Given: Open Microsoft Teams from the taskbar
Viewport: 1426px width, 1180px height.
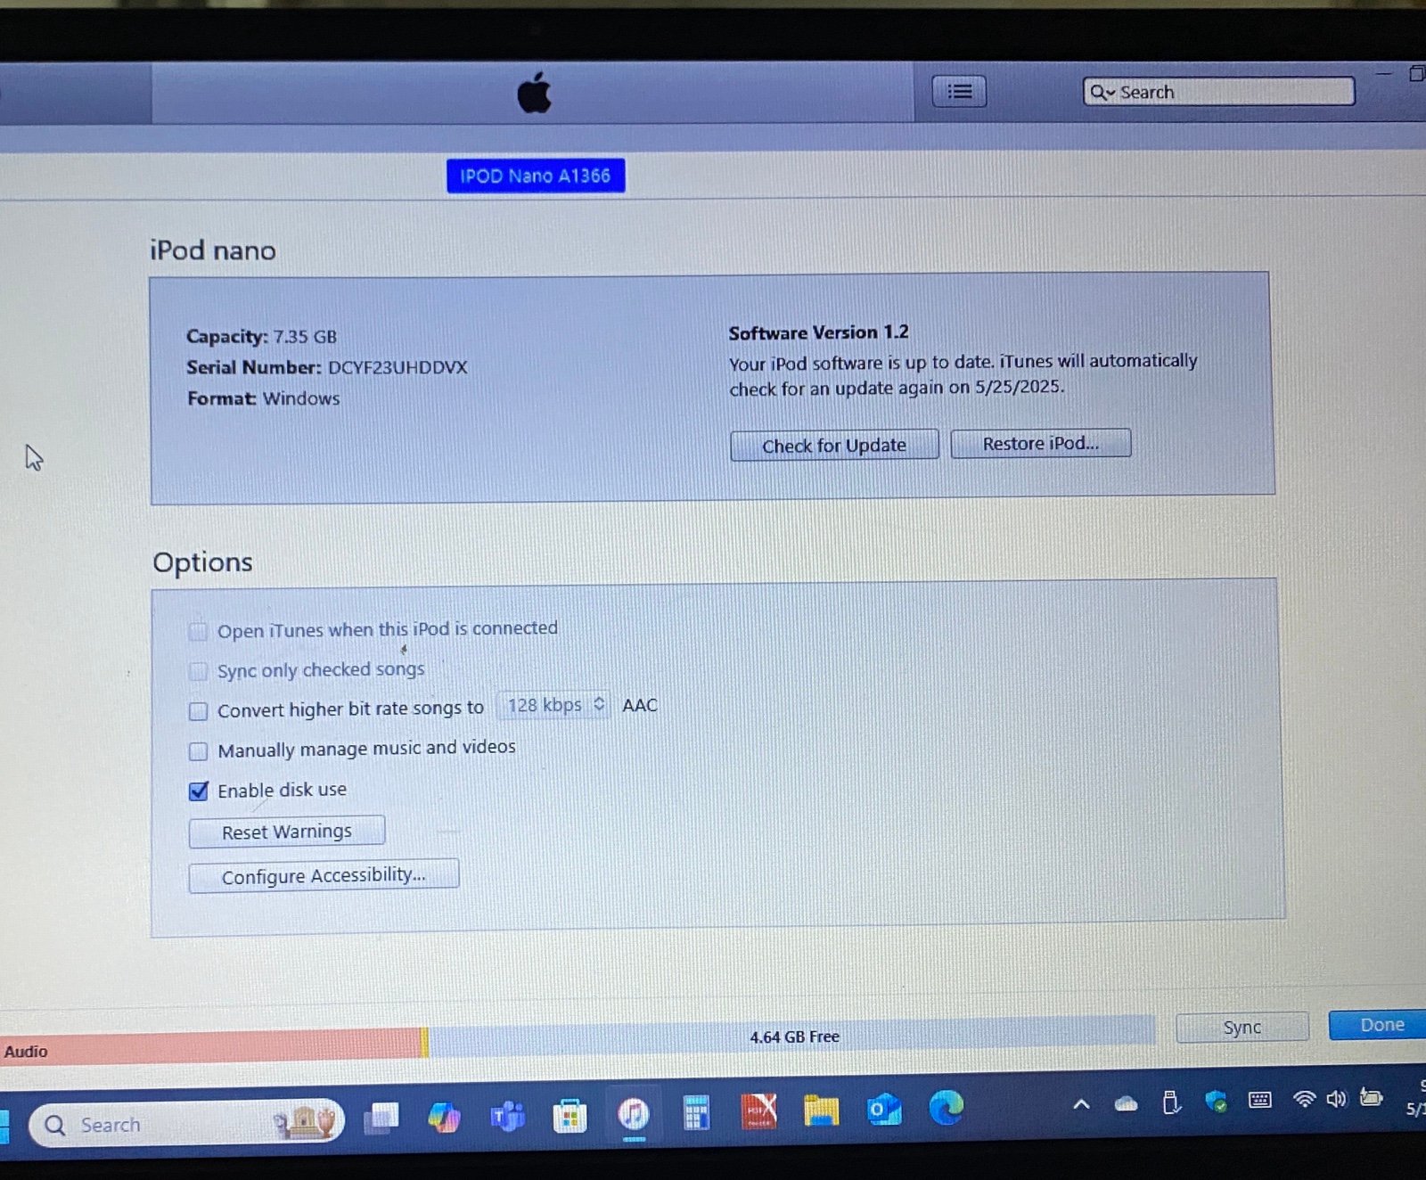Looking at the screenshot, I should (507, 1115).
